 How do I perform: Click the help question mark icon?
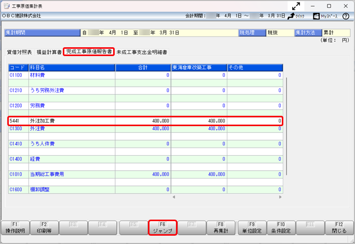pos(346,16)
